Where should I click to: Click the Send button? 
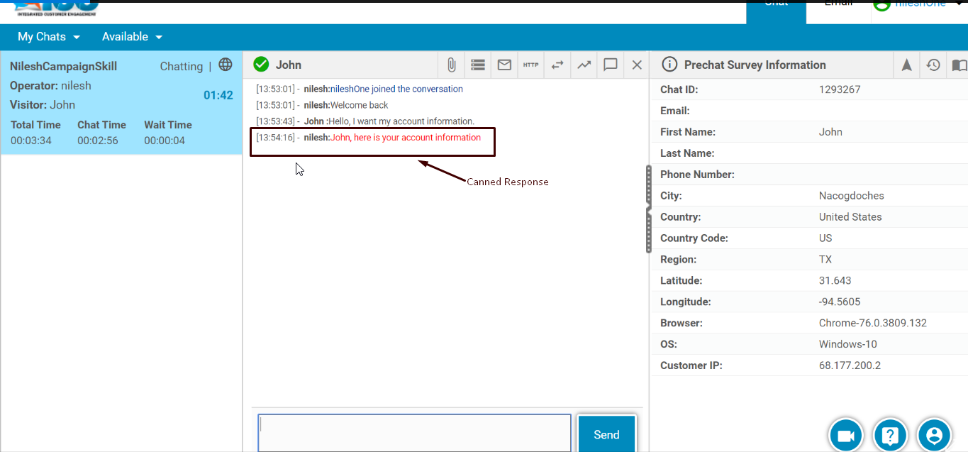(x=606, y=434)
